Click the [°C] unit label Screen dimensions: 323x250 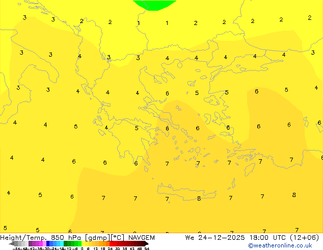[x=118, y=238]
